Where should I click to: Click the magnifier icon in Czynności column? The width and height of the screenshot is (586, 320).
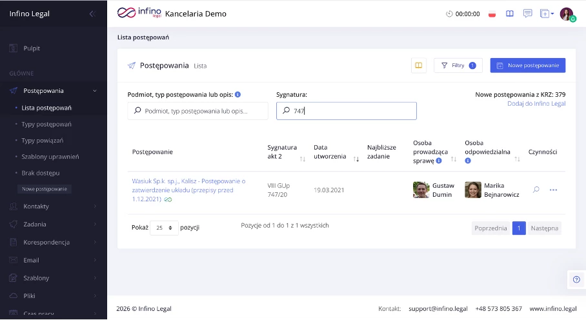coord(536,190)
